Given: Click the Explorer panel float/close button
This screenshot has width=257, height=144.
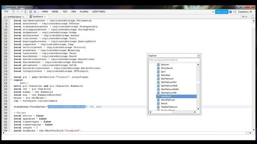Looking at the screenshot, I should 199,56.
